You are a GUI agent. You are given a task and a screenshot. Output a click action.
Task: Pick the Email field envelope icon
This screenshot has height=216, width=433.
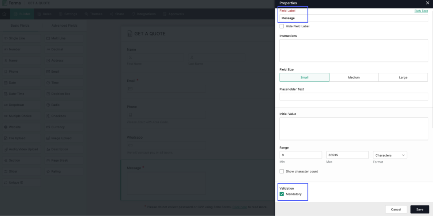coord(48,72)
